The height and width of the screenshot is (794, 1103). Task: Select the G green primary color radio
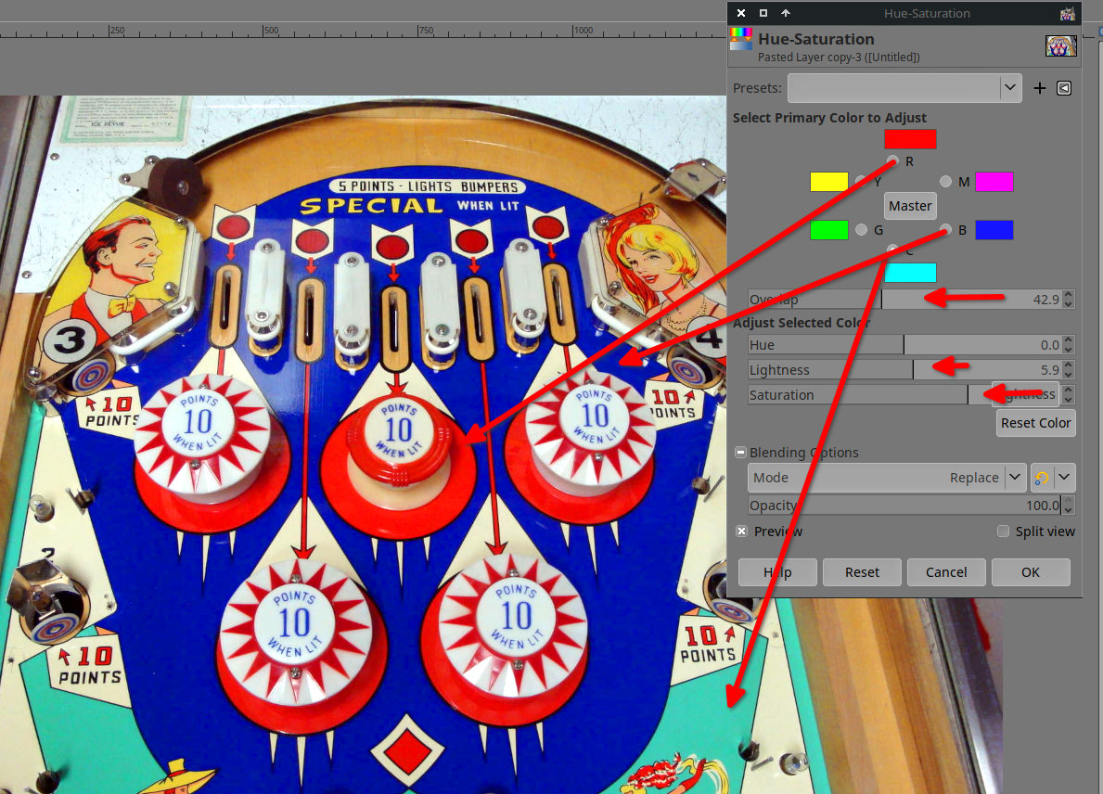(x=861, y=230)
